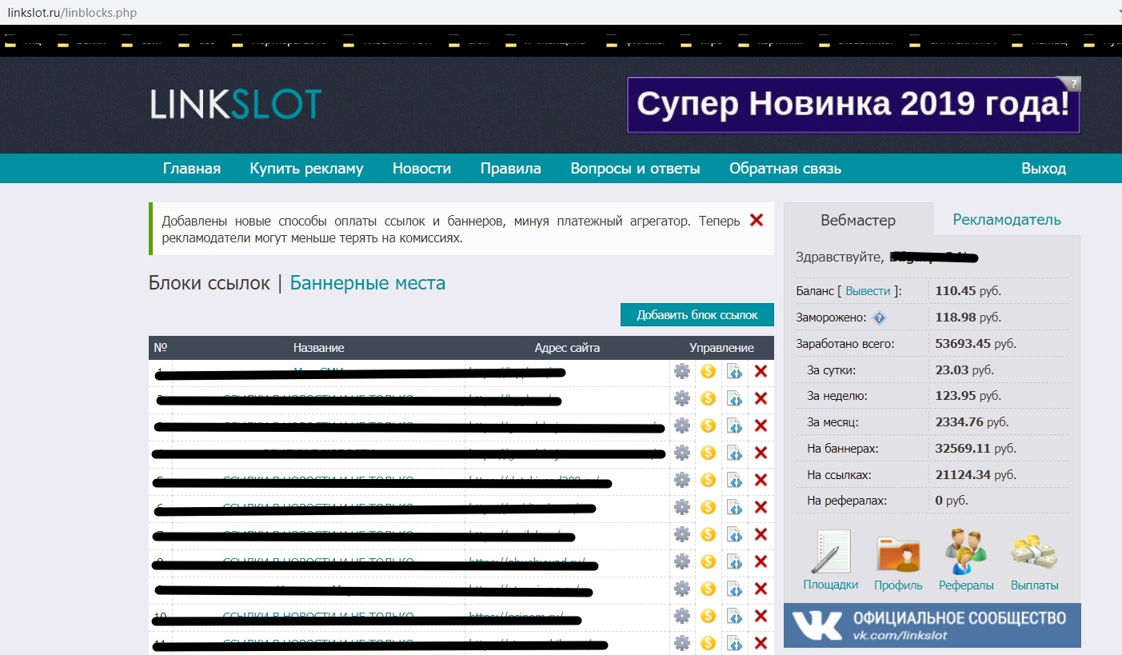Click the help icon next to Заморожено
Image resolution: width=1122 pixels, height=655 pixels.
(x=880, y=318)
